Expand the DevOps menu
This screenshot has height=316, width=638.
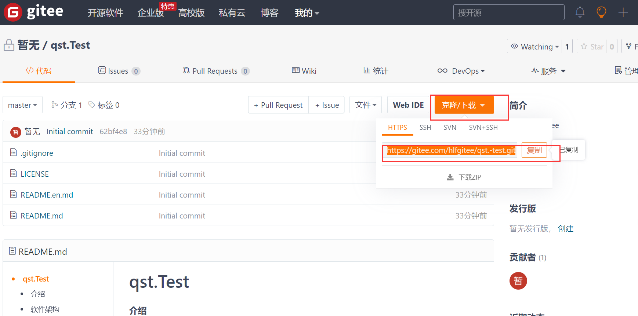[x=461, y=71]
